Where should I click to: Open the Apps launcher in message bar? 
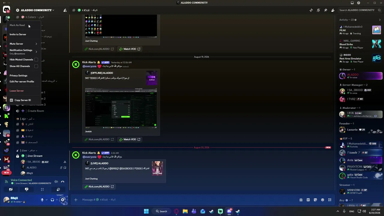coord(330,200)
